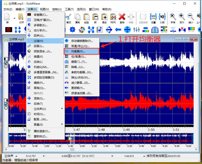Click the equalizer sliders toolbar icon
Image resolution: width=202 pixels, height=164 pixels.
[x=136, y=30]
